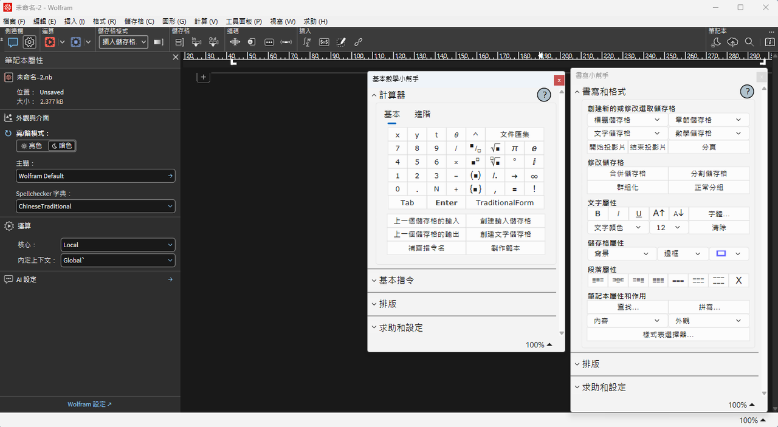Click the square root key in calculator
The height and width of the screenshot is (427, 778).
(x=495, y=148)
